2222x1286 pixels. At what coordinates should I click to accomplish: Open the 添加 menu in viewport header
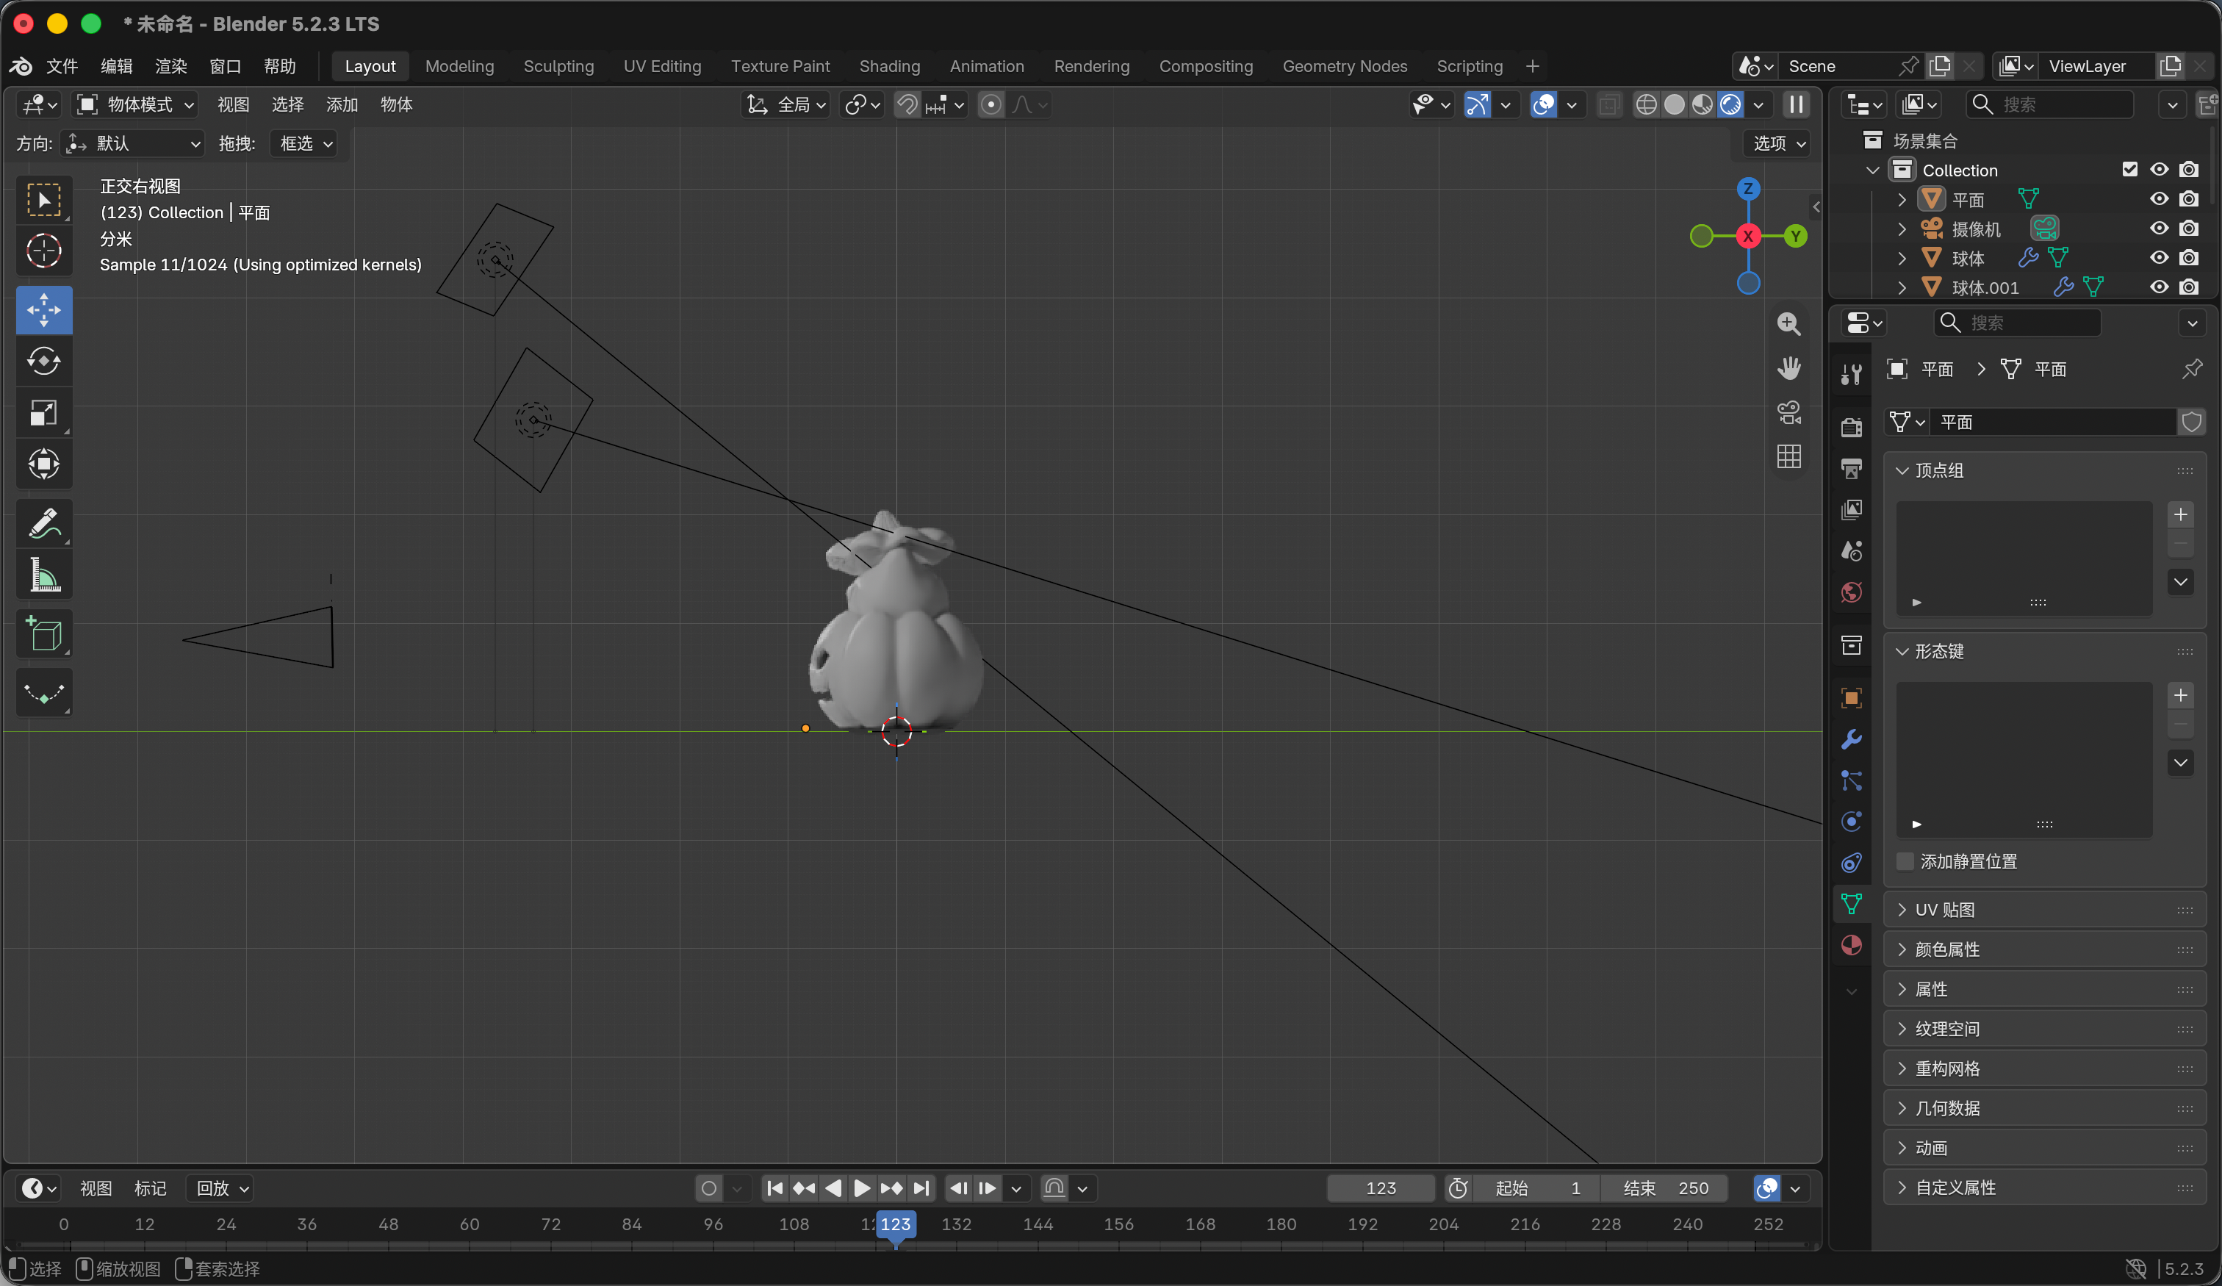click(x=341, y=105)
